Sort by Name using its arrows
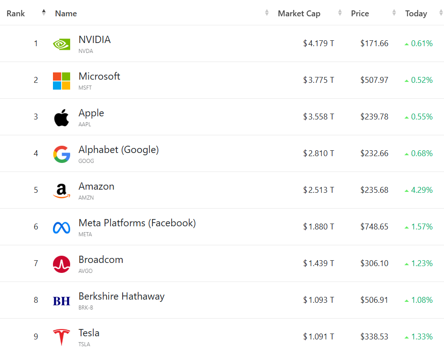The width and height of the screenshot is (444, 353). (x=267, y=13)
